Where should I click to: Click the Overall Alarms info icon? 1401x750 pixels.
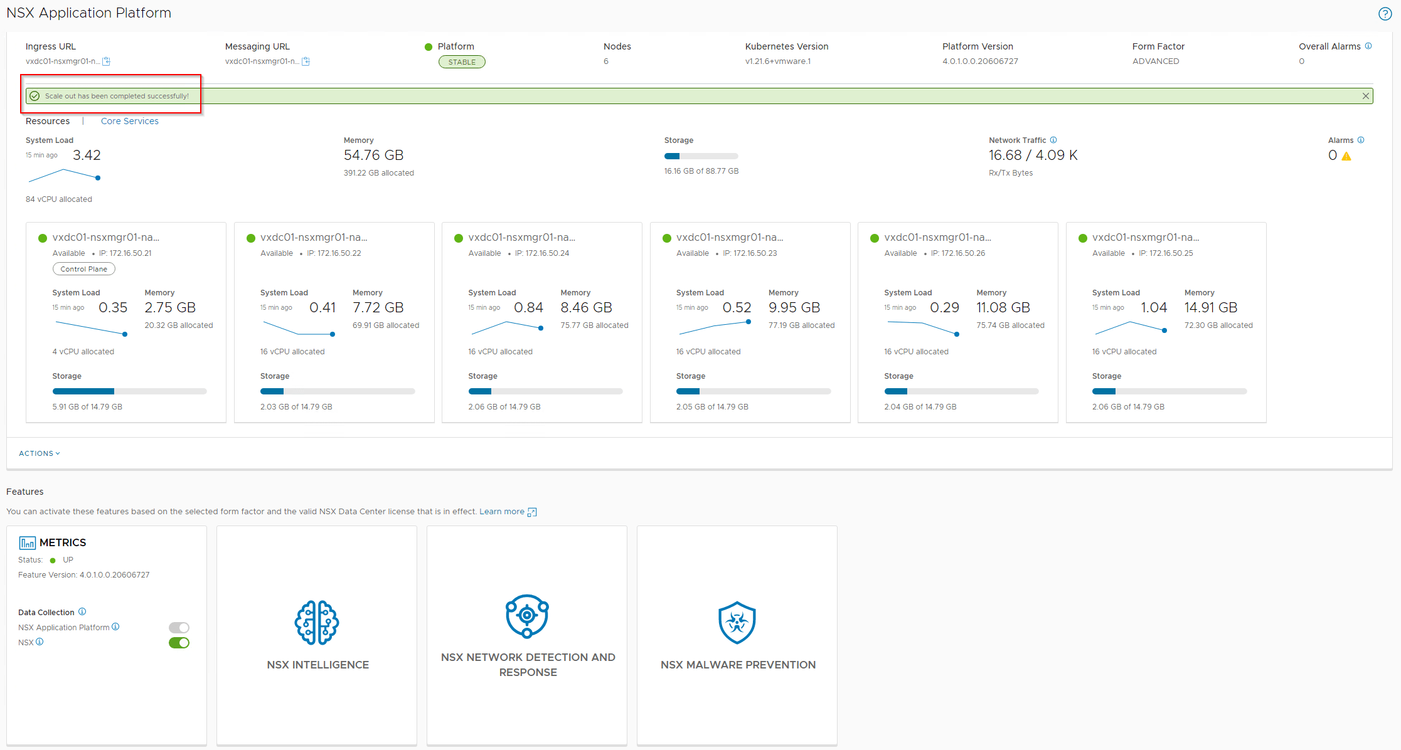(x=1368, y=46)
